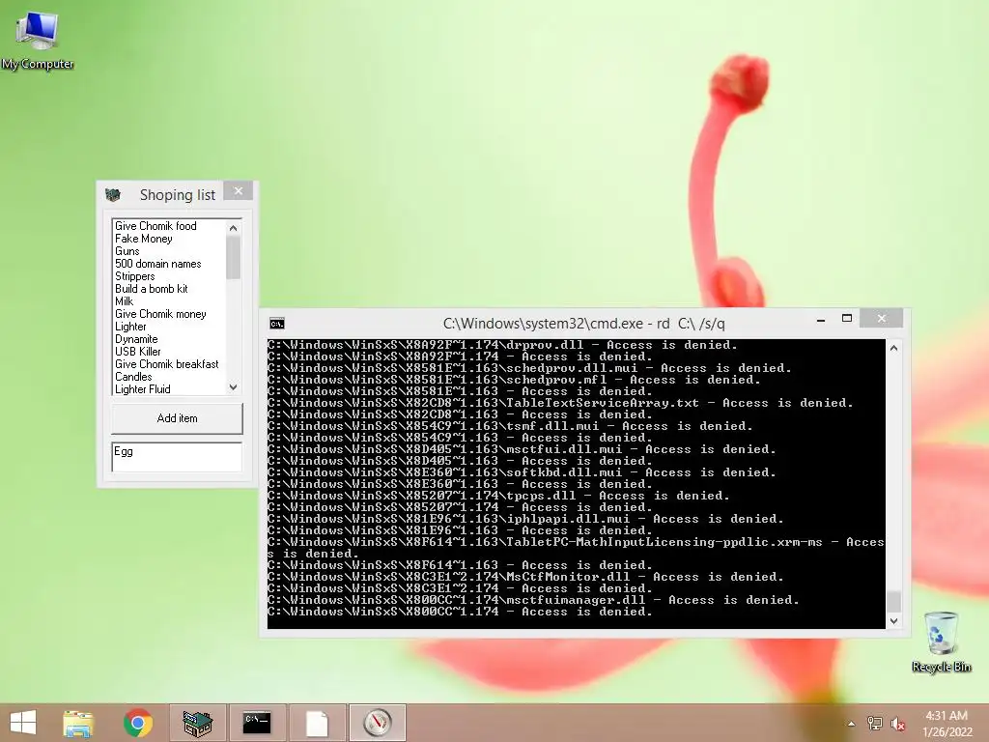Open the Recycle Bin desktop icon
Image resolution: width=989 pixels, height=742 pixels.
click(941, 642)
